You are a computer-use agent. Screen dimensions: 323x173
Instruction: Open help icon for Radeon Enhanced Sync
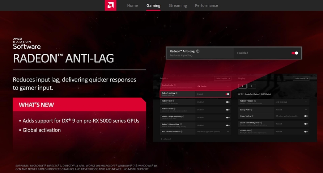click(x=181, y=124)
